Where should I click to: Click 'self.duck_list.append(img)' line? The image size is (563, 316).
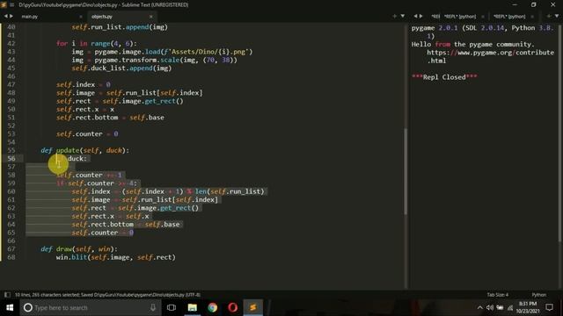point(121,68)
